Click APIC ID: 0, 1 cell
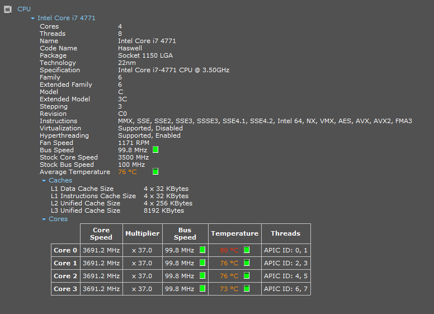The height and width of the screenshot is (314, 434). point(286,250)
